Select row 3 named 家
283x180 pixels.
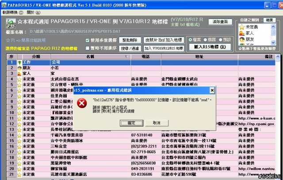[141, 74]
